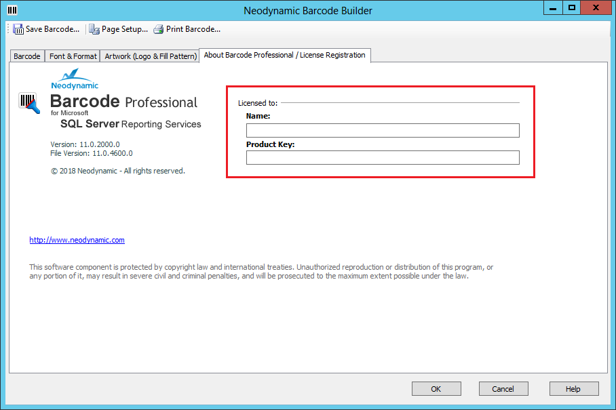Open the www.neodynamic.com link
616x410 pixels.
(77, 240)
